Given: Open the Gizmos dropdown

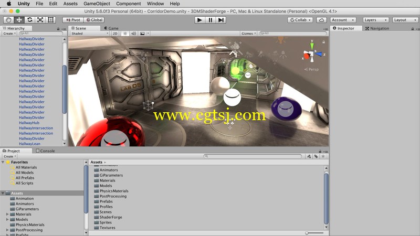Looking at the screenshot, I should coord(248,34).
